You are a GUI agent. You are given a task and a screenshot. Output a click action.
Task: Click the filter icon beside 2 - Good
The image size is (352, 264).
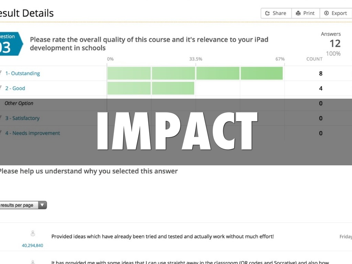coord(1,88)
